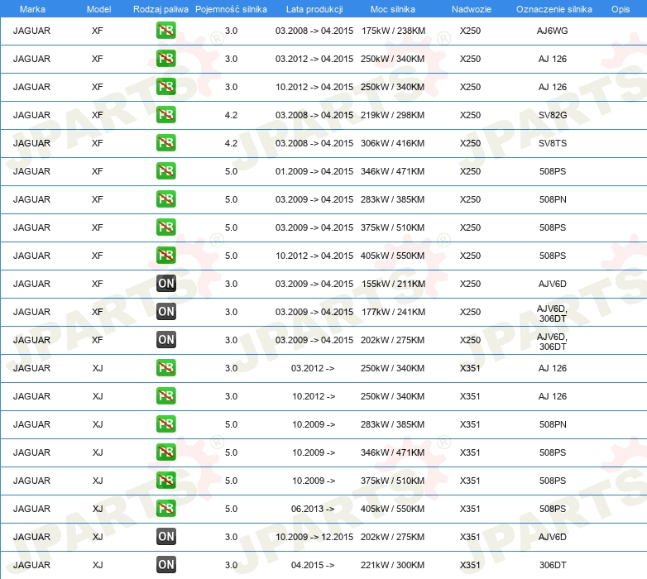Click the production date 04.2015 ->

(x=313, y=565)
